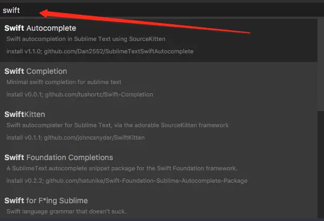324x221 pixels.
Task: Open github.com/Dan2552/SublimeTextSwiftAutocomplete link text
Action: click(119, 51)
